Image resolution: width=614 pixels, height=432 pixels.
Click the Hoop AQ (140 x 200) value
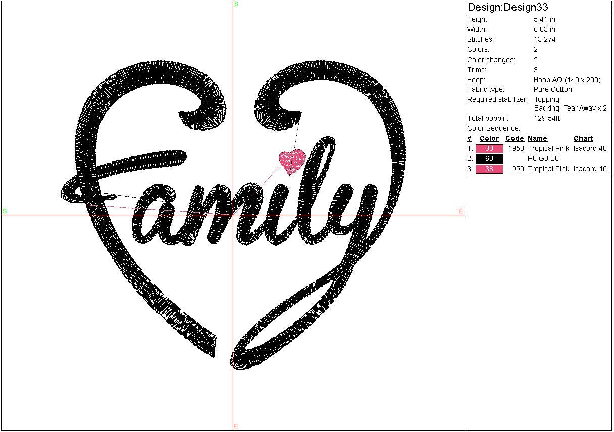(x=567, y=80)
